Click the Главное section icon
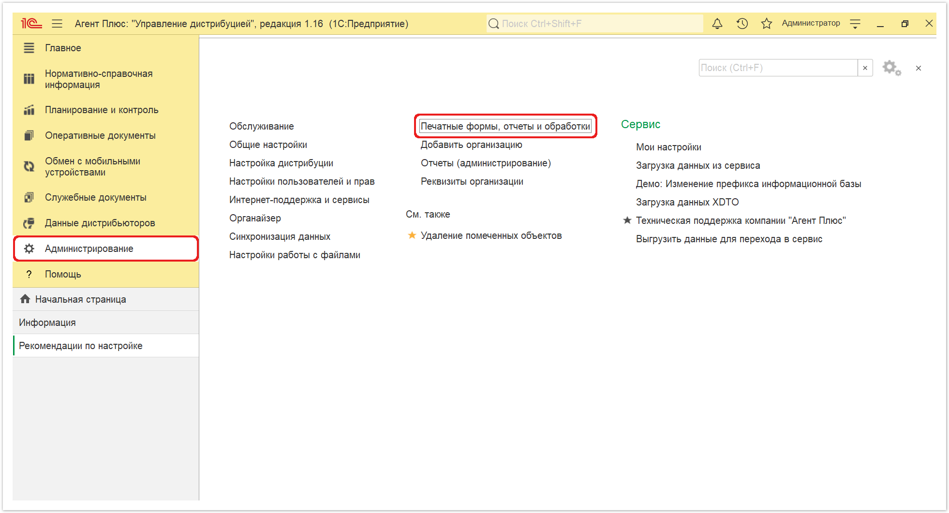 coord(29,48)
